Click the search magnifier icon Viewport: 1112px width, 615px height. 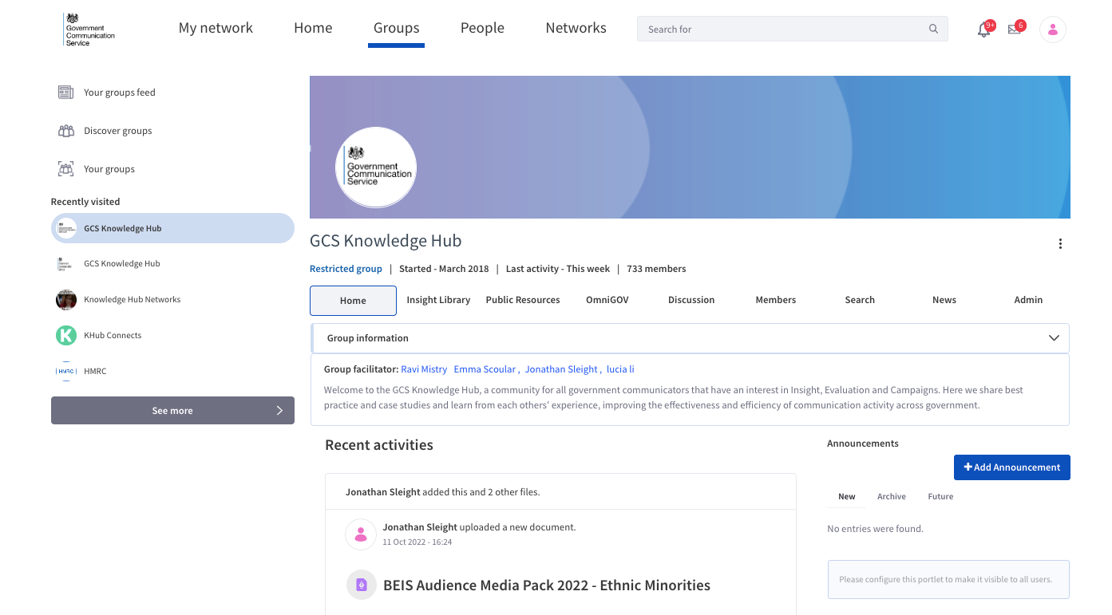tap(932, 29)
